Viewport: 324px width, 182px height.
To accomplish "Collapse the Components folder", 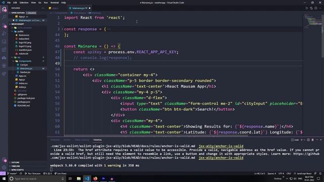I will coord(14,61).
